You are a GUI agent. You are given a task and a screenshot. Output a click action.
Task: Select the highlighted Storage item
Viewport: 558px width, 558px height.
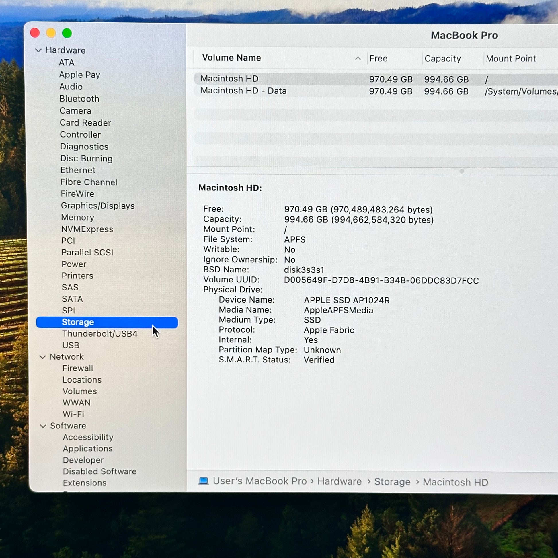point(107,322)
